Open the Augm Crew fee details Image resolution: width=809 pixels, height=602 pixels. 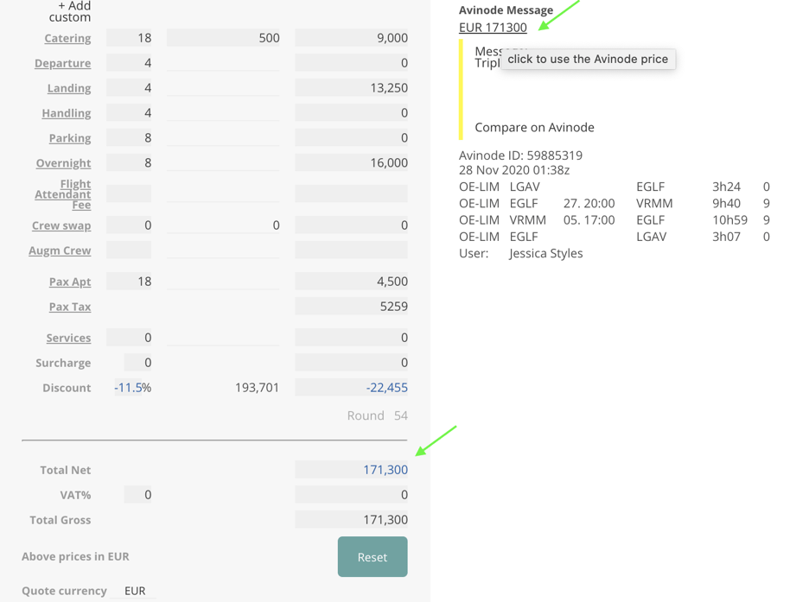(x=60, y=250)
